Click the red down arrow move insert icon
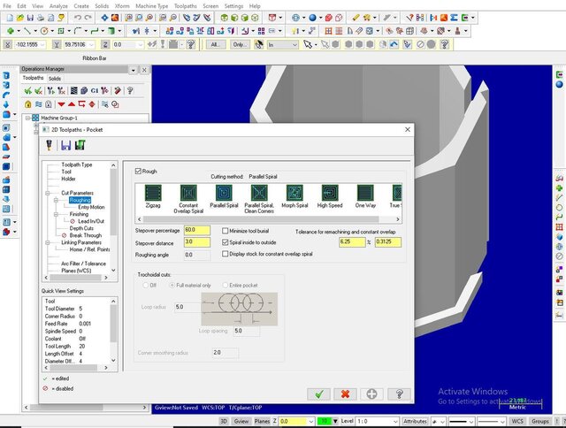Screen dimensions: 566x428 pyautogui.click(x=61, y=104)
